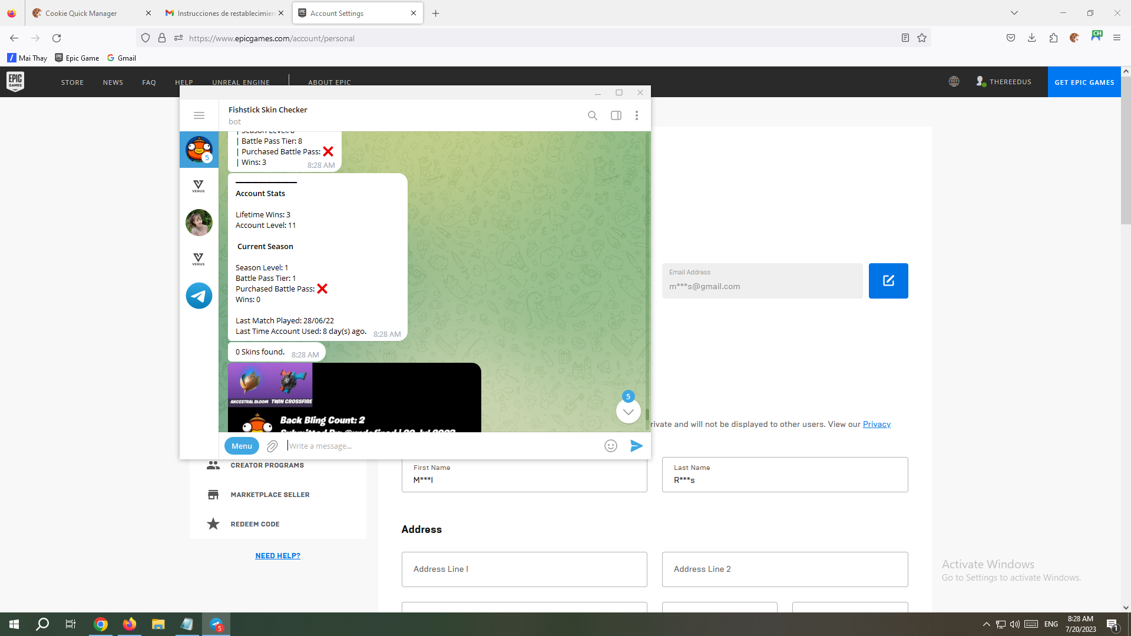
Task: Open Firefox downloads panel
Action: tap(1032, 38)
